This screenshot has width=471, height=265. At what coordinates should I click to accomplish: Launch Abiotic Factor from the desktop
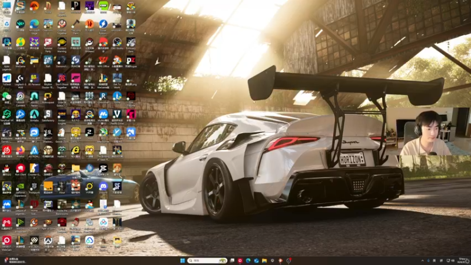coord(34,96)
